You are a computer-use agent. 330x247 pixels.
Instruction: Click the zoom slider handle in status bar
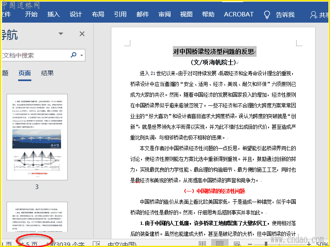point(266,244)
